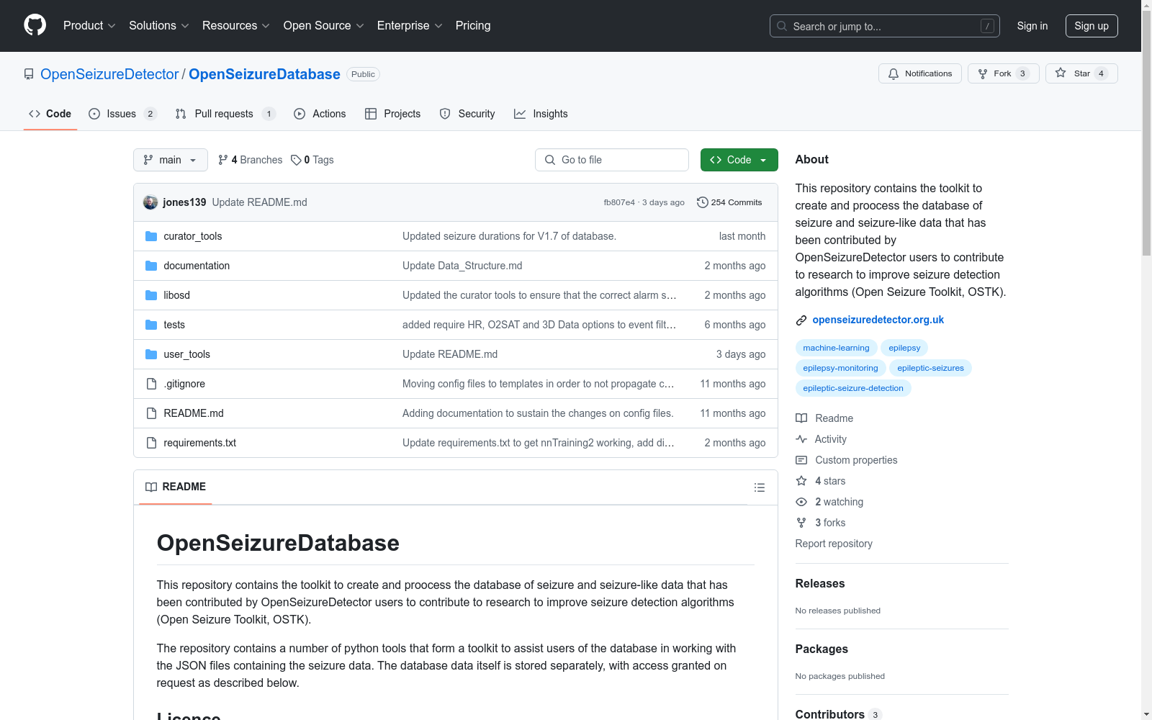Click the bell icon in Notifications

[894, 73]
